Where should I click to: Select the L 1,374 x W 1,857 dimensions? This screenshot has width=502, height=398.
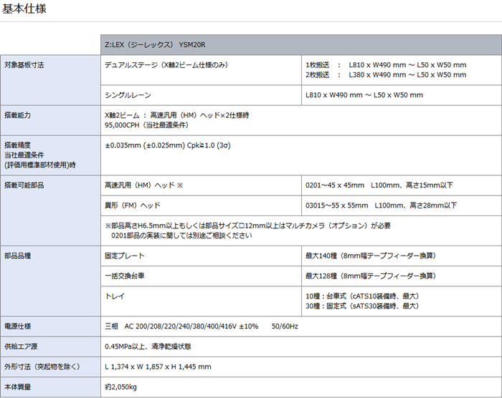click(158, 367)
